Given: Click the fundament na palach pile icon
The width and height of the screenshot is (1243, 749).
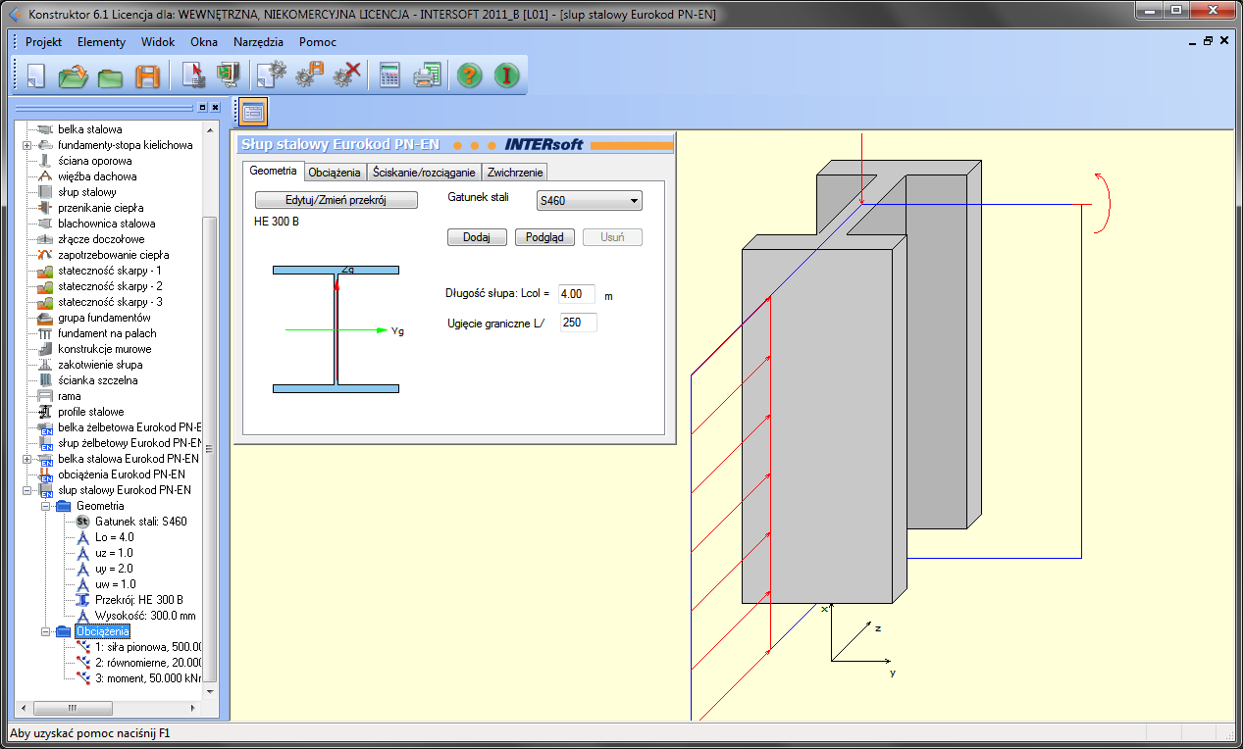Looking at the screenshot, I should click(44, 333).
